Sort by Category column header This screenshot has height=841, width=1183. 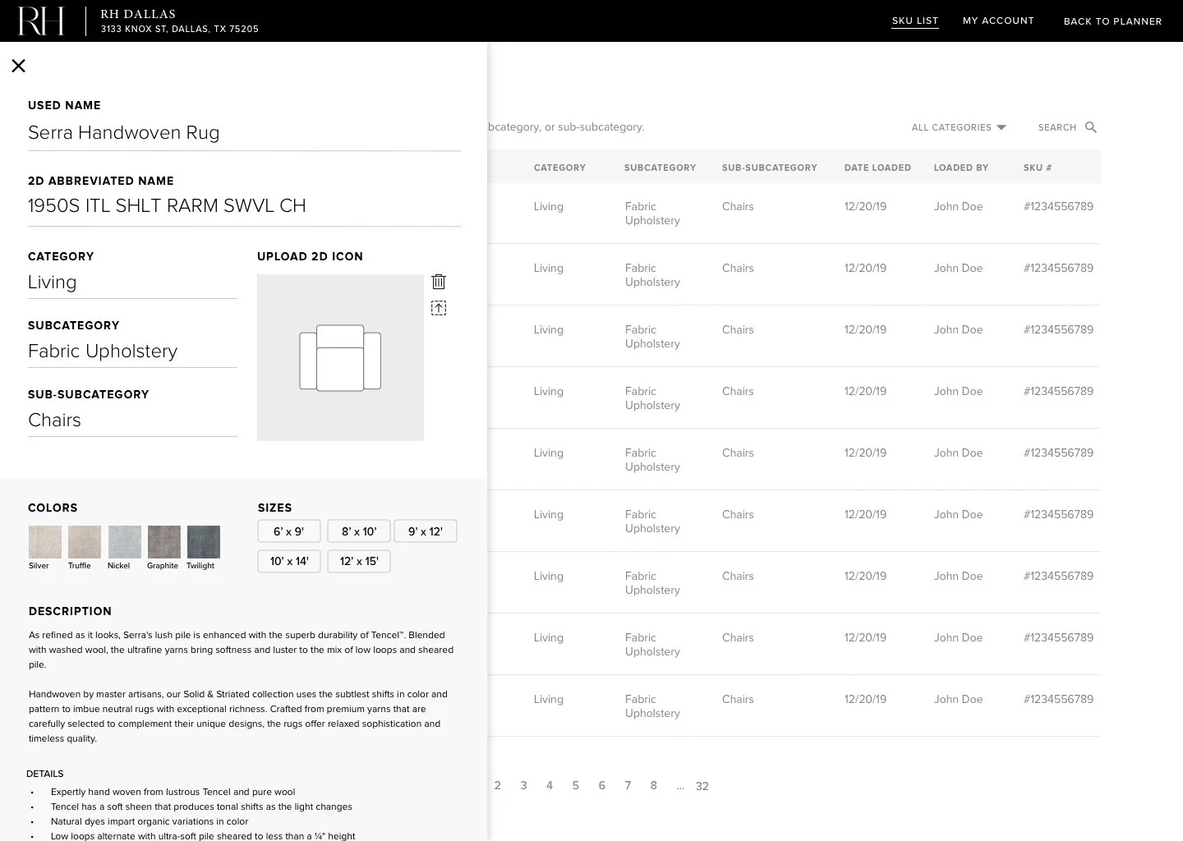pos(559,168)
